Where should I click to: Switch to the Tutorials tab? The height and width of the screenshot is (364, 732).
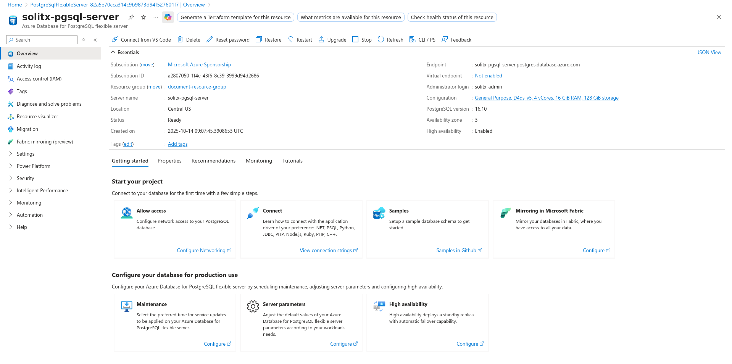click(292, 161)
